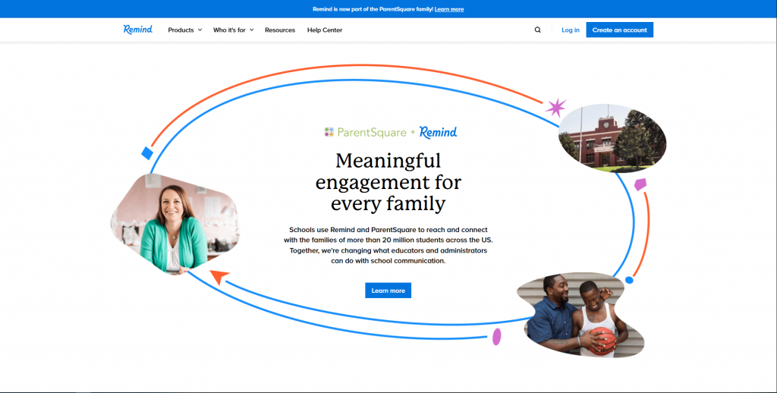Click the Remind logo in the navbar
The image size is (777, 393).
[138, 30]
